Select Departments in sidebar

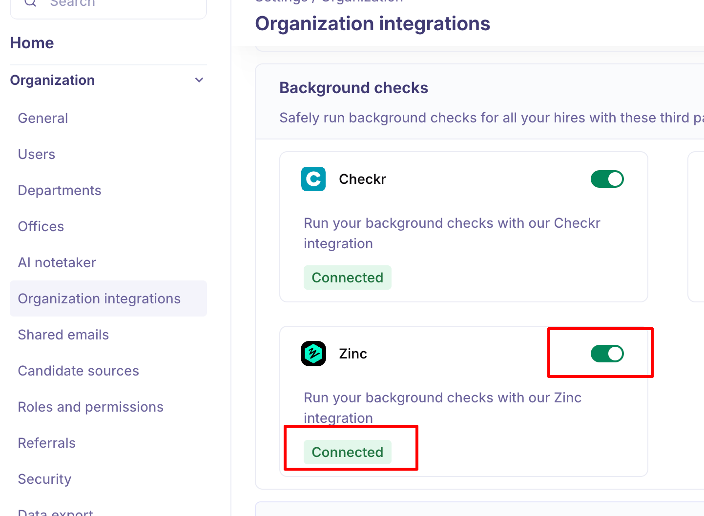(x=60, y=190)
